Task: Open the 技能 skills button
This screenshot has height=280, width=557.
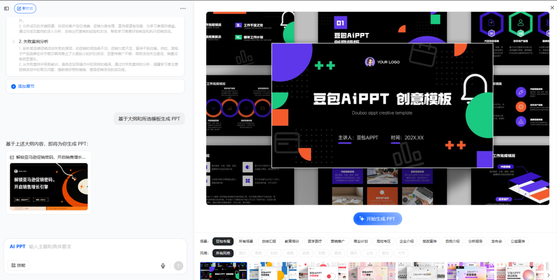Action: point(19,266)
